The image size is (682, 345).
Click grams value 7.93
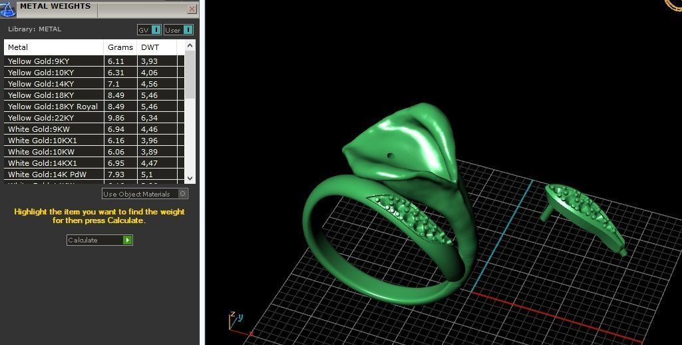(x=116, y=174)
